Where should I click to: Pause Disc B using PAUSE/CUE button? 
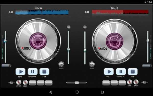tap(121, 71)
